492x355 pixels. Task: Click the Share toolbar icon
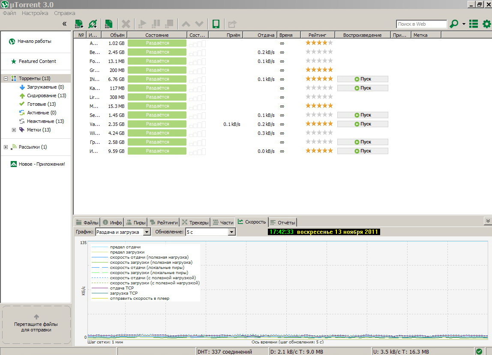pos(232,24)
